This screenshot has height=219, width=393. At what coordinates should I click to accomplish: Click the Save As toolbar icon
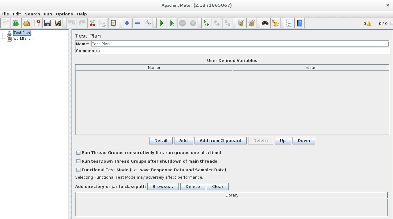click(x=58, y=23)
